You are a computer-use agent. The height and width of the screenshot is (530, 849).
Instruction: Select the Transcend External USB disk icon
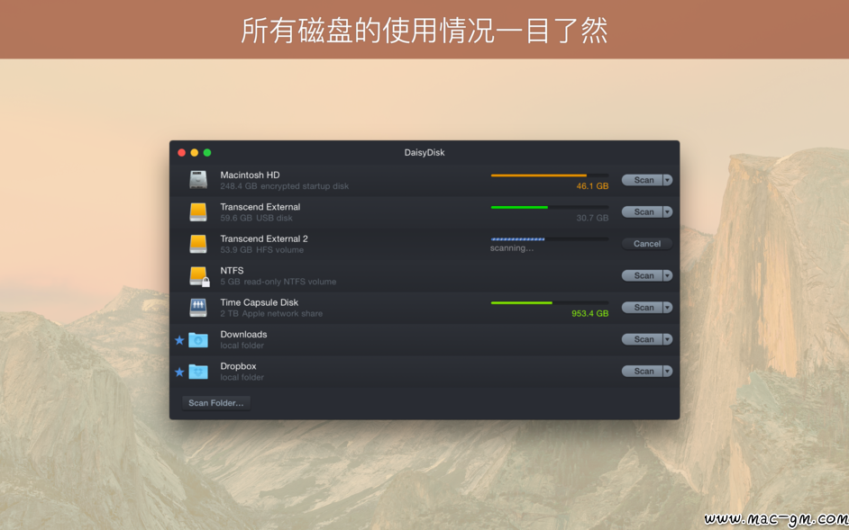[x=198, y=212]
